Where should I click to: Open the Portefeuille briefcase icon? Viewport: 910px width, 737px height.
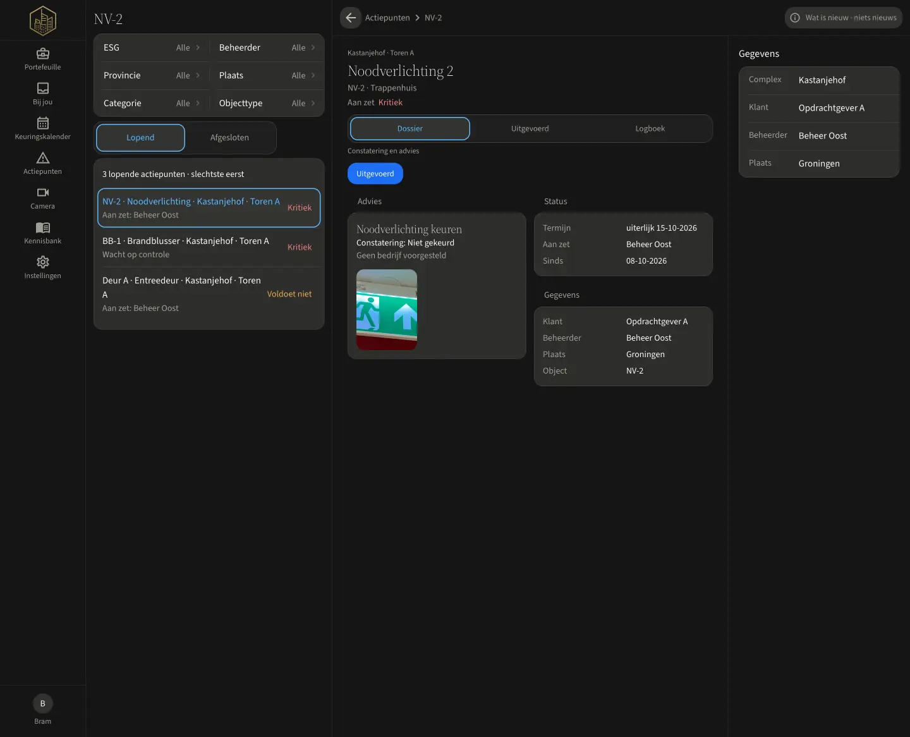click(x=43, y=54)
